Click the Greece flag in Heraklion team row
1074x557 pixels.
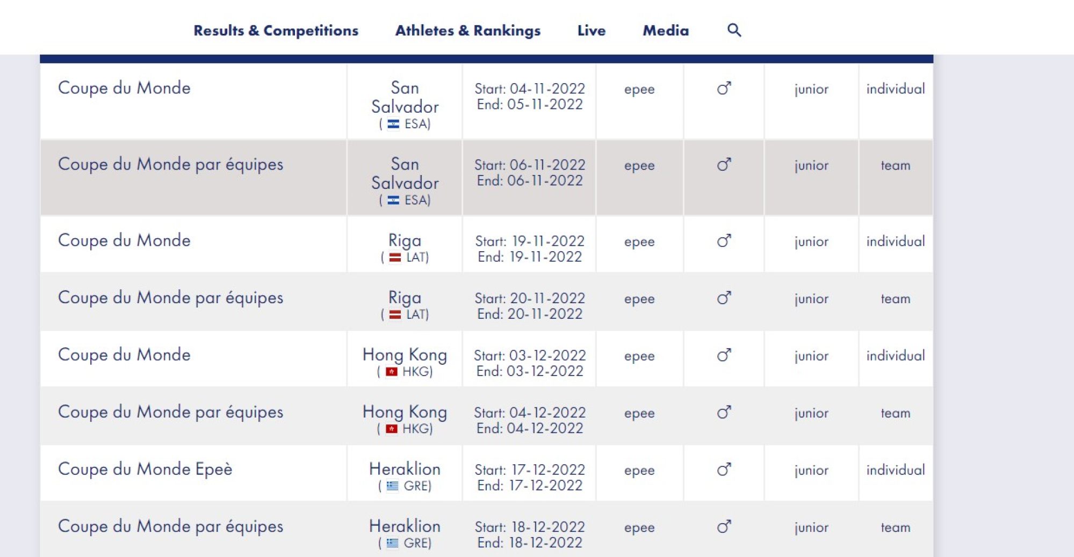[393, 543]
